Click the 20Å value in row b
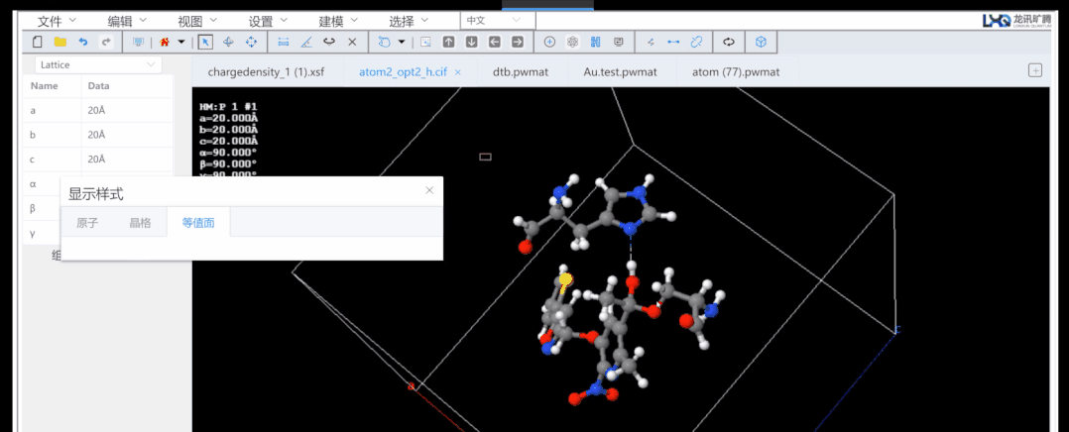The width and height of the screenshot is (1069, 432). (x=97, y=135)
